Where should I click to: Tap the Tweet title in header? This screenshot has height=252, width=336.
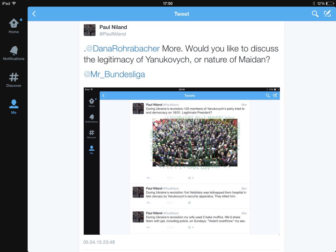click(x=181, y=14)
